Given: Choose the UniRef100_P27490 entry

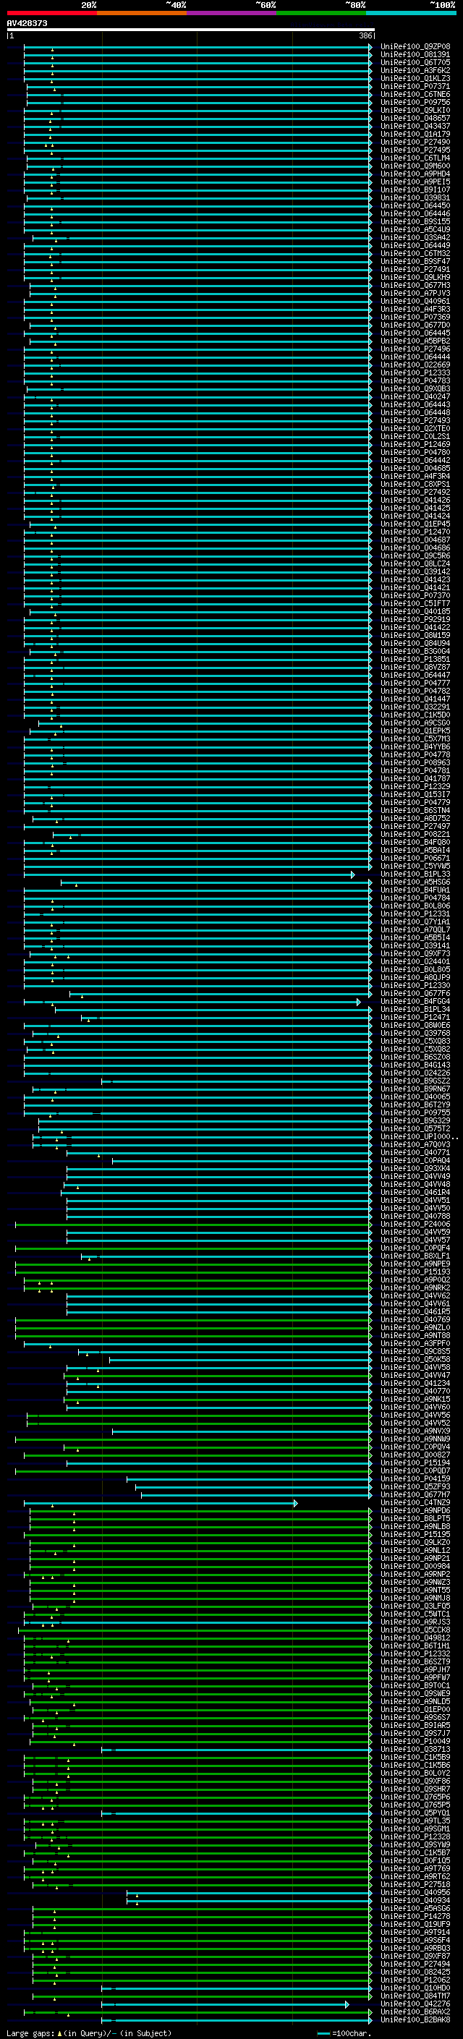Looking at the screenshot, I should coord(415,142).
